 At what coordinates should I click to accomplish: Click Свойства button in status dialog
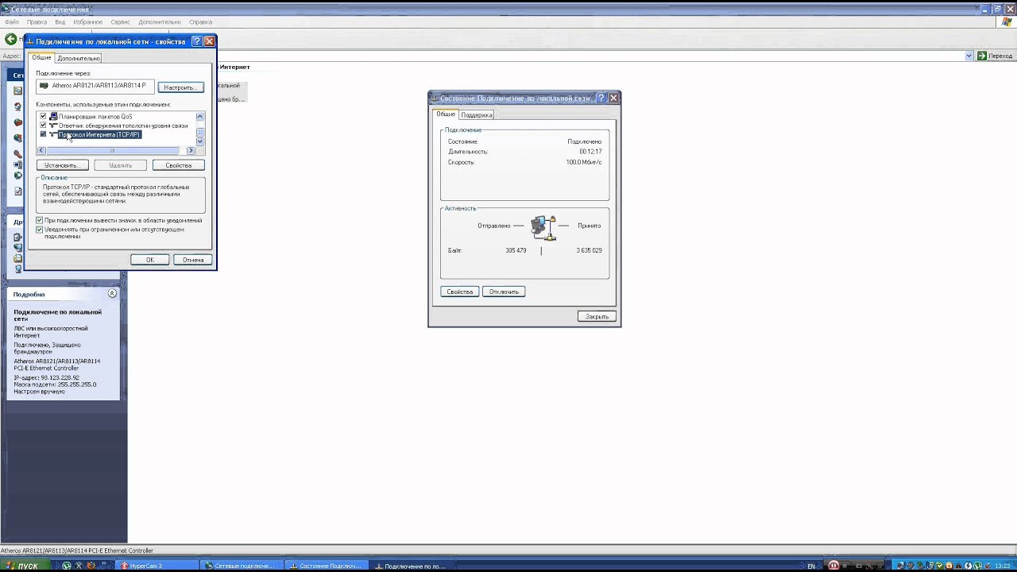pos(460,292)
